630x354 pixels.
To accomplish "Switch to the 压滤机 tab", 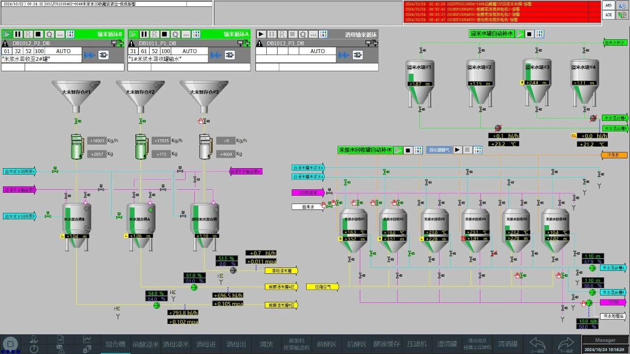I will [417, 344].
